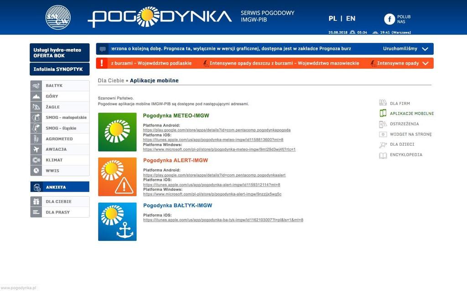
Task: Switch language to PL
Action: pyautogui.click(x=332, y=19)
